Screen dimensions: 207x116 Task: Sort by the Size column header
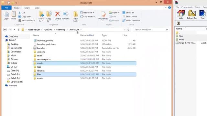click(125, 35)
